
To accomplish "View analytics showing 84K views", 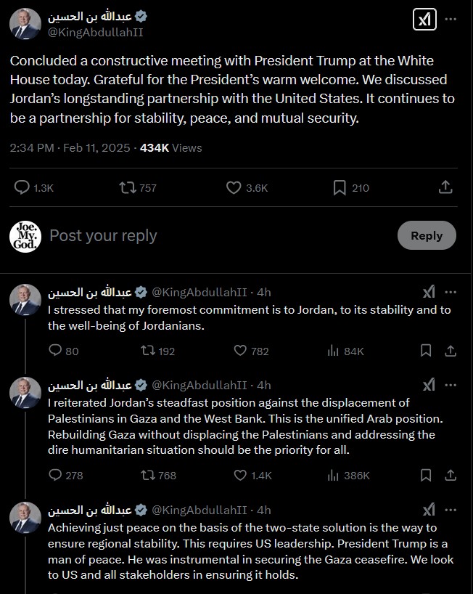I will (345, 351).
